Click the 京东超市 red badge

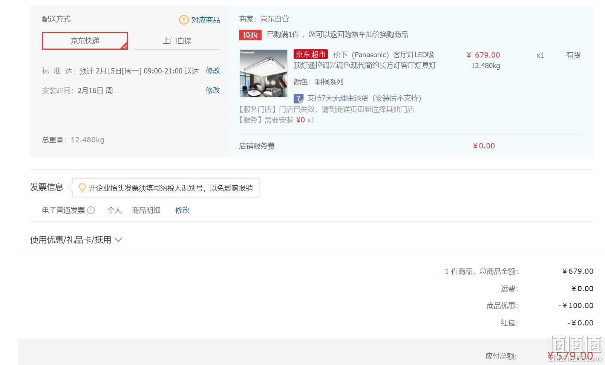[x=311, y=54]
